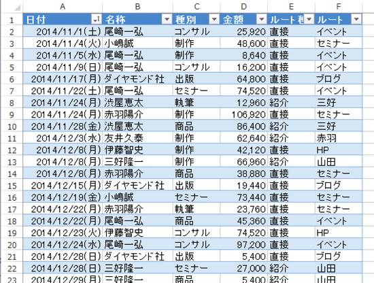The height and width of the screenshot is (283, 374).
Task: Select amount cell 97,200
Action: coord(244,245)
